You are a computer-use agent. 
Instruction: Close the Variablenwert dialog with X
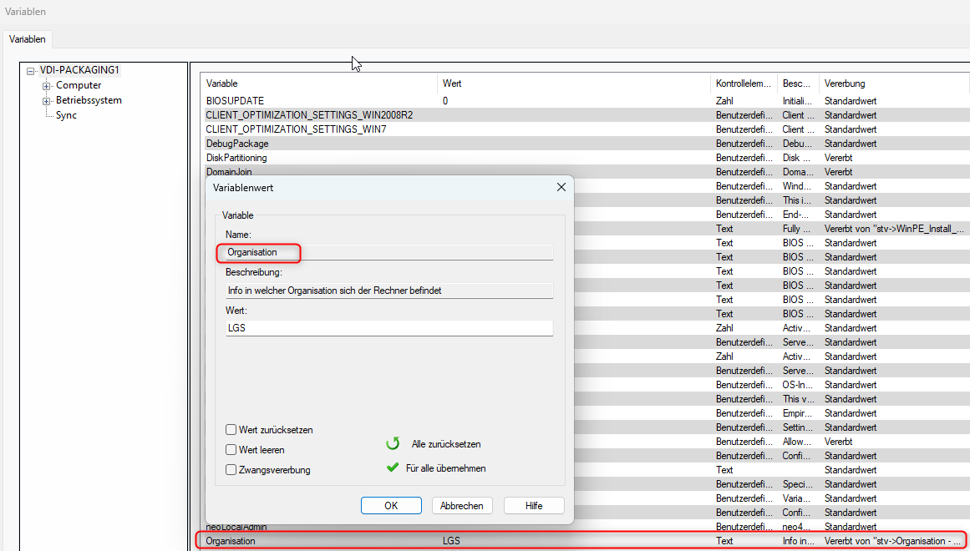(561, 188)
